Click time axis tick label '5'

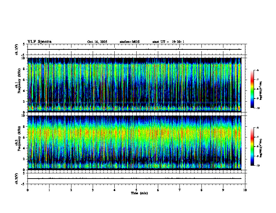[136, 190]
